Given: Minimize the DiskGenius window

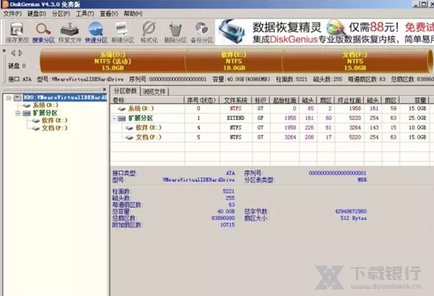Looking at the screenshot, I should (x=415, y=4).
